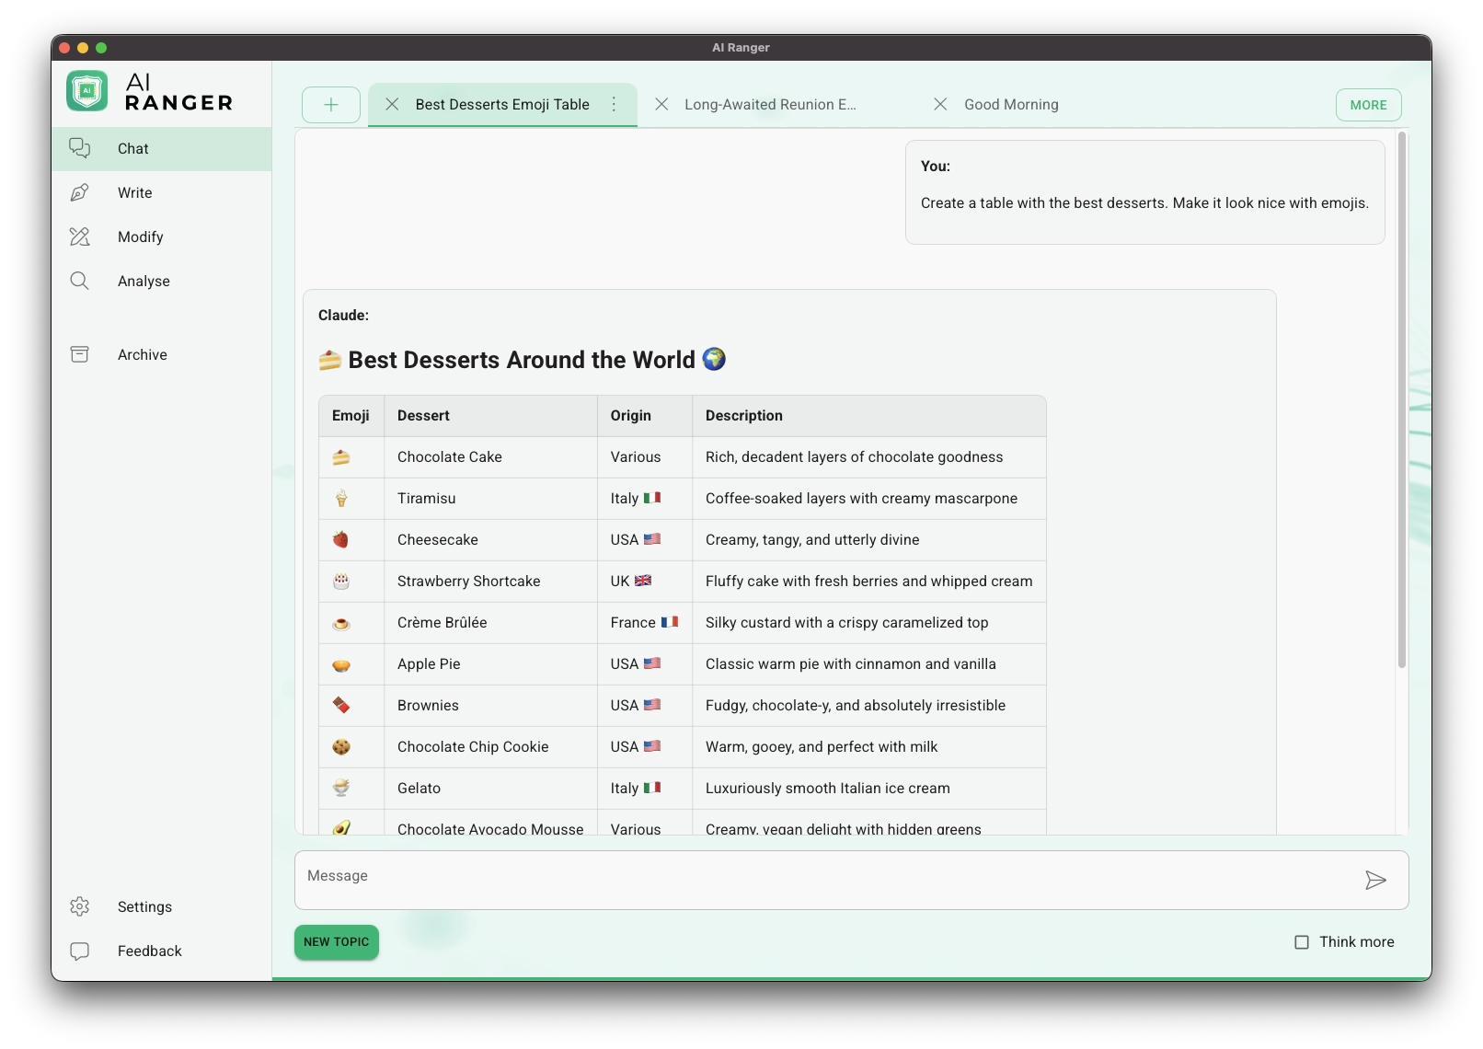Click the Strawberry Shortcake dessert cell
This screenshot has height=1049, width=1483.
tap(490, 582)
